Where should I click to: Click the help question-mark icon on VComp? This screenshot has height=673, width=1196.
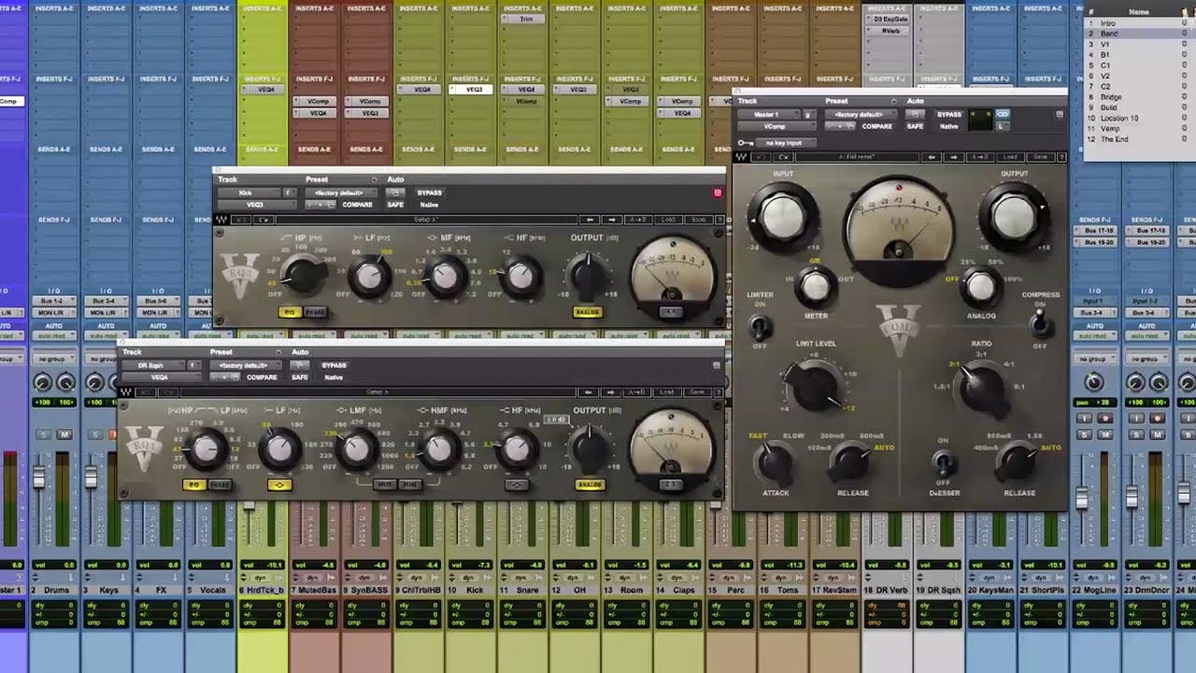coord(1062,157)
